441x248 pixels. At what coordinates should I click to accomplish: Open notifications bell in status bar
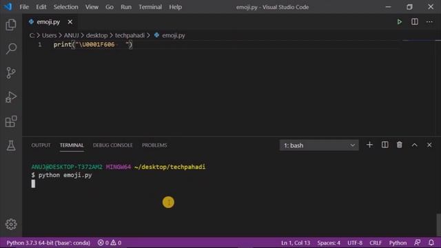[431, 242]
